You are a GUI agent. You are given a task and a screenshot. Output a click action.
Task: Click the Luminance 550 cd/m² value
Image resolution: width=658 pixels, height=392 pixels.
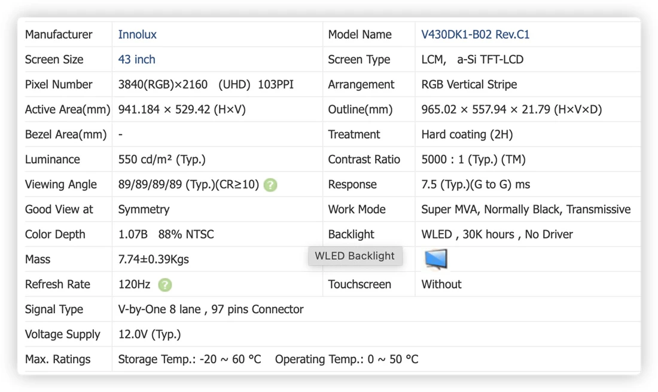162,160
